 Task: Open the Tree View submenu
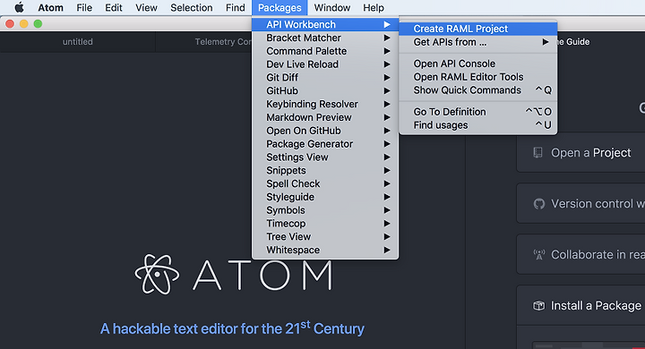point(325,237)
